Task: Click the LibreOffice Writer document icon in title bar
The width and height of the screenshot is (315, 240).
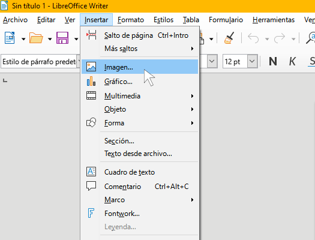Action: tap(4, 5)
